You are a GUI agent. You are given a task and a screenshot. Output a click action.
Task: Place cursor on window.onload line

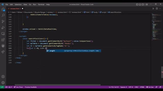point(40,29)
